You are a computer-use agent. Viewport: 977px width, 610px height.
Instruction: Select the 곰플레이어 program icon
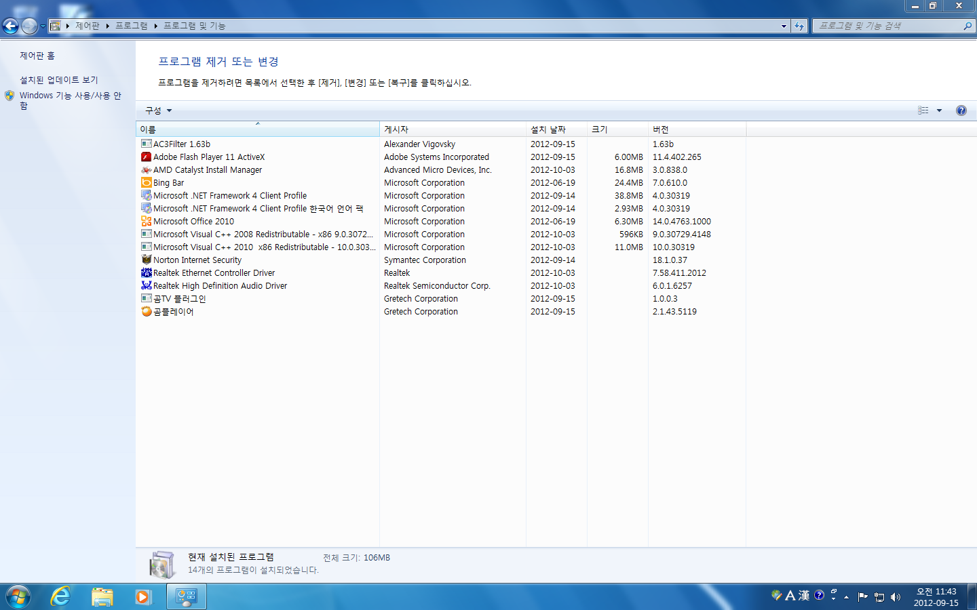[146, 311]
